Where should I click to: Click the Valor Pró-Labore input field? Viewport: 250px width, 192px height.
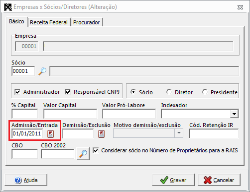point(129,114)
